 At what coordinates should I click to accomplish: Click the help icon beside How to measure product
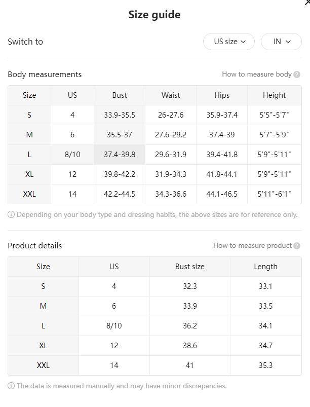[297, 246]
